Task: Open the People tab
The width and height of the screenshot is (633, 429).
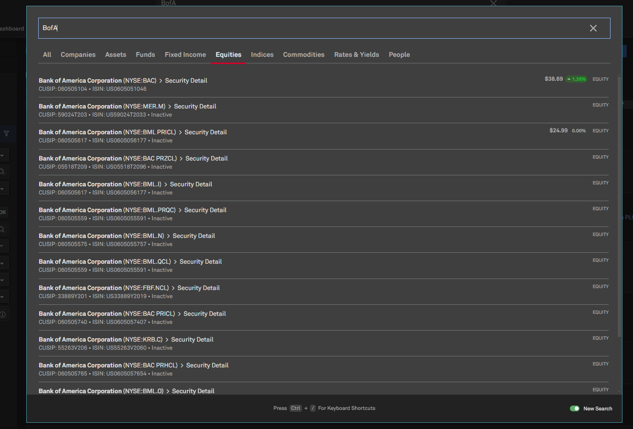Action: pos(399,54)
